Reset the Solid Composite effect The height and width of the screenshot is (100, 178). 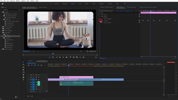click(139, 22)
